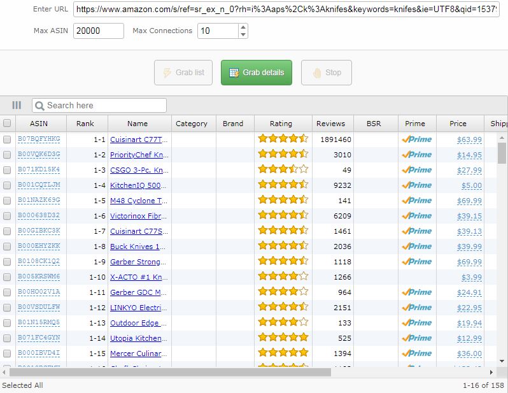Click the columns chooser icon

click(x=17, y=105)
